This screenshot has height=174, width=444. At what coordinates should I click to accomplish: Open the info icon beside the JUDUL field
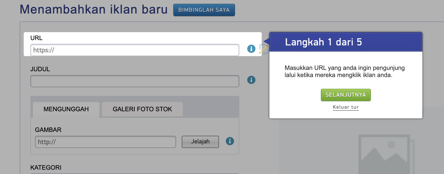tap(251, 80)
